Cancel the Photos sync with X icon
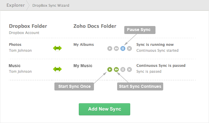Viewport: 209px width, 123px height. point(129,48)
